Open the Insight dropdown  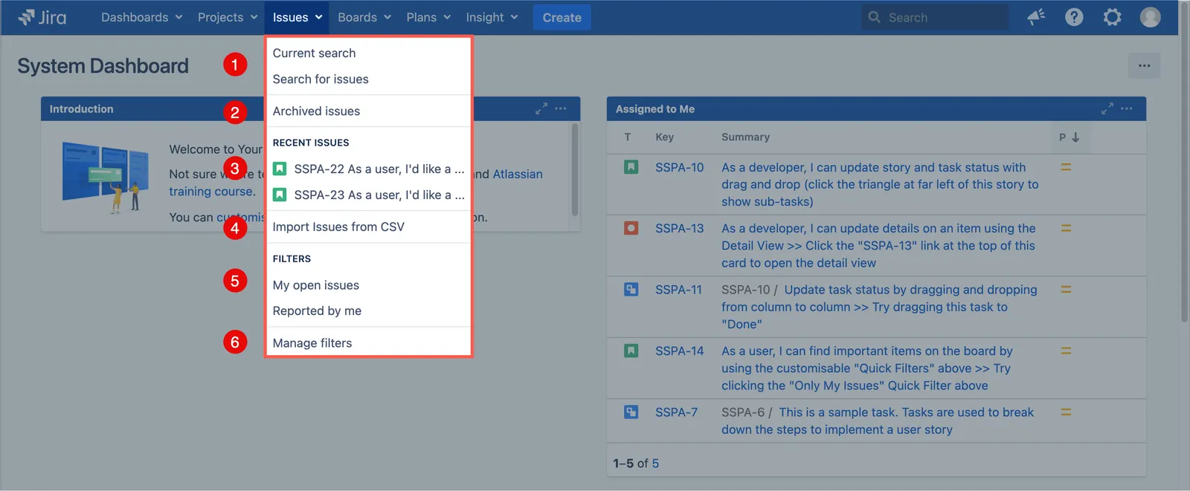pyautogui.click(x=492, y=17)
